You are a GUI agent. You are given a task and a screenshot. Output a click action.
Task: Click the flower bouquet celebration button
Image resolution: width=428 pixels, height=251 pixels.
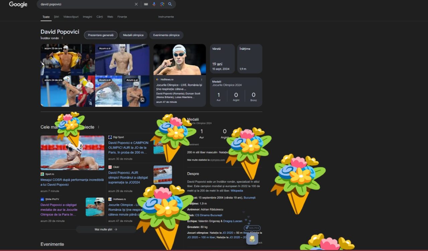(x=252, y=239)
